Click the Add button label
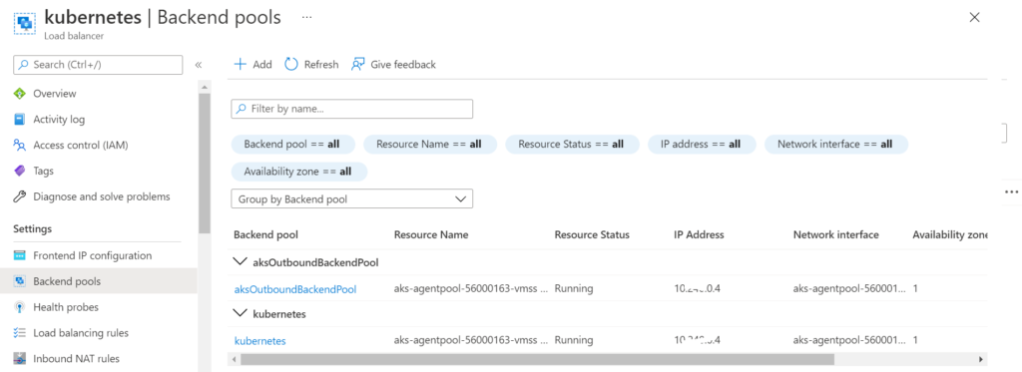Image resolution: width=1022 pixels, height=372 pixels. tap(262, 65)
